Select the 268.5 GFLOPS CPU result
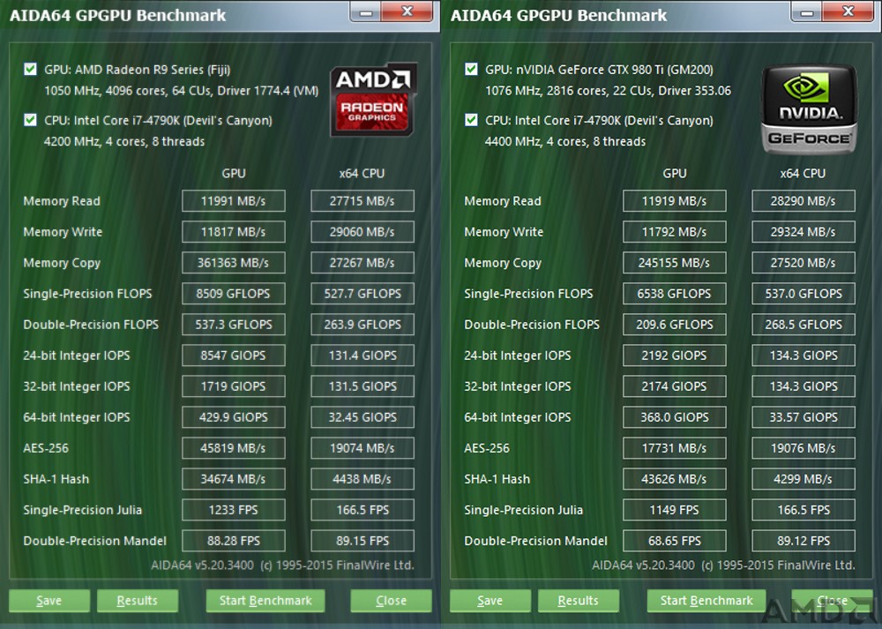882x629 pixels. [x=804, y=325]
